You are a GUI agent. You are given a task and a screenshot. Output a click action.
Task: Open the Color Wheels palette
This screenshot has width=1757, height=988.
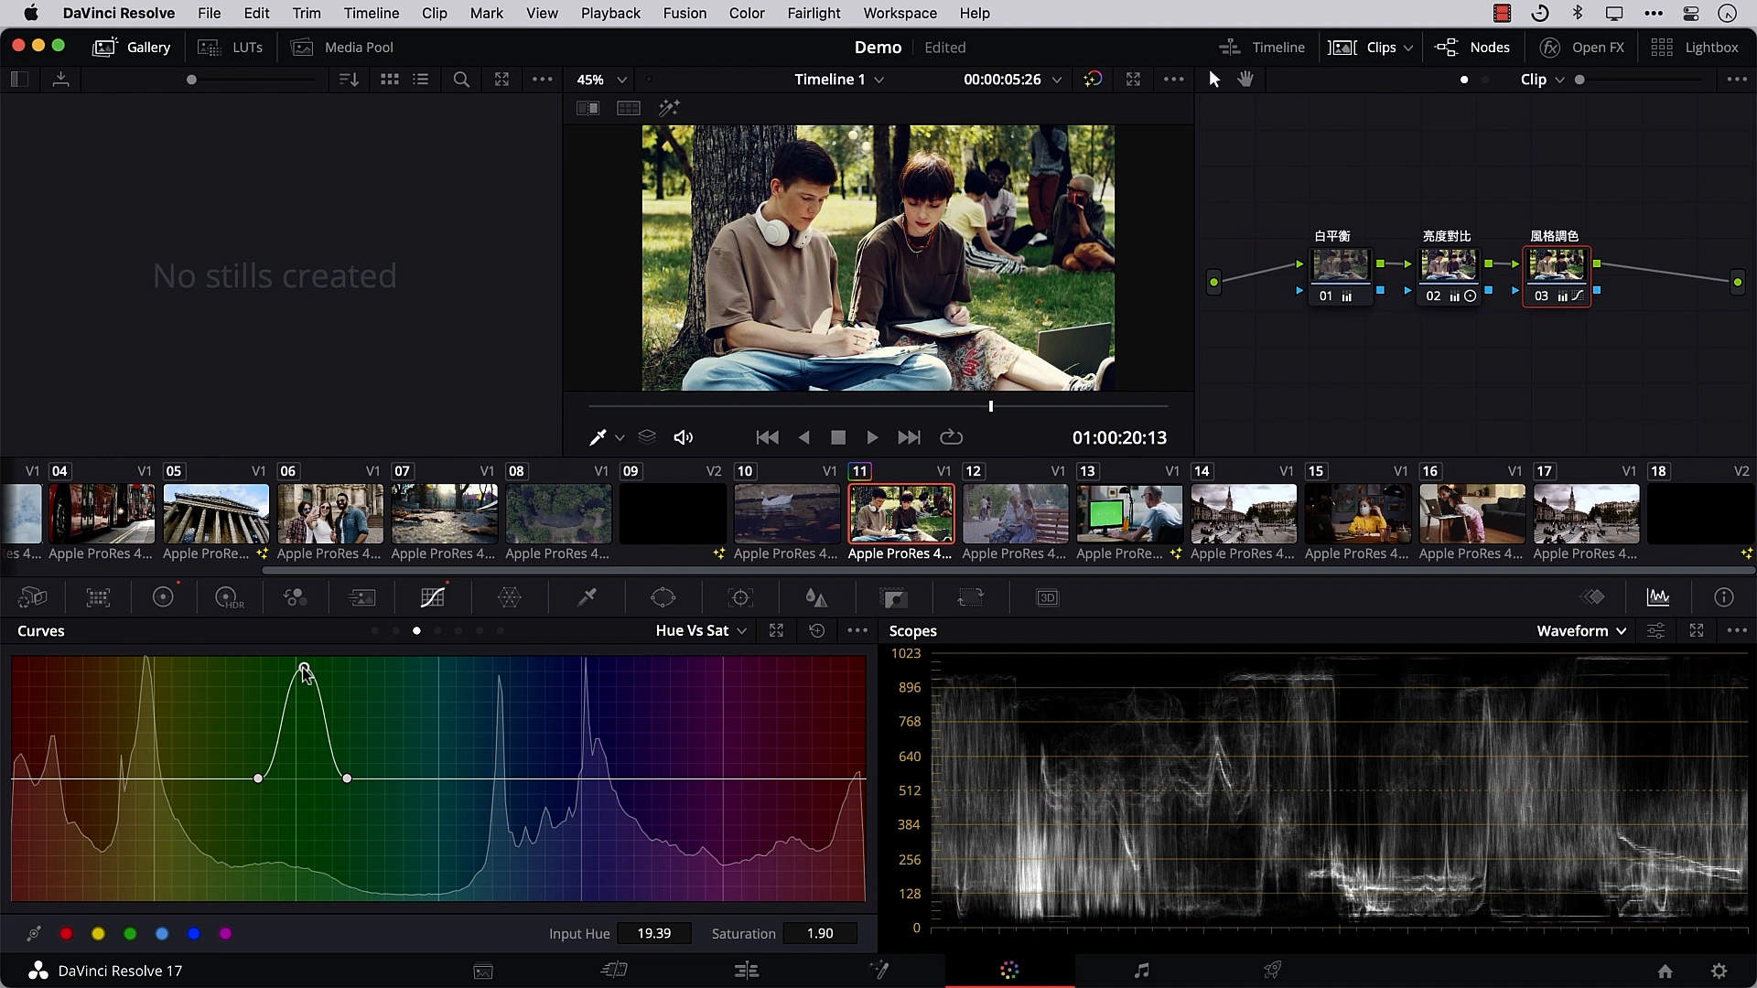pos(163,597)
